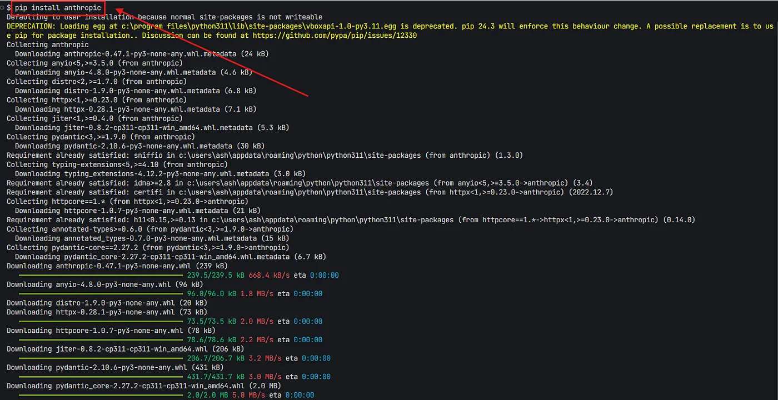Click 'Downloading pydantic_core-2.27.2' whl (2.0 MB) line
The width and height of the screenshot is (778, 400).
pyautogui.click(x=144, y=386)
